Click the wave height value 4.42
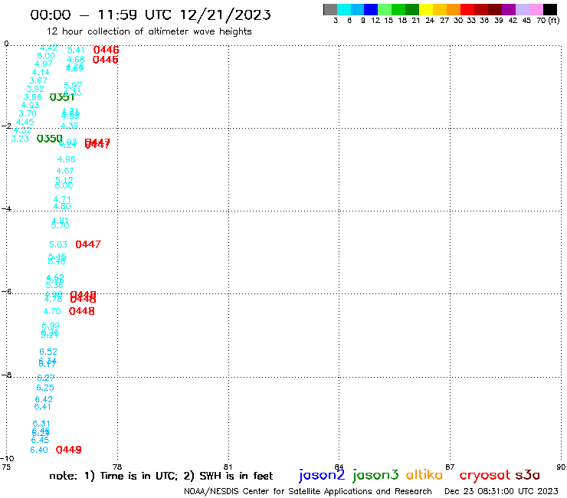Image resolution: width=567 pixels, height=498 pixels. tap(49, 48)
